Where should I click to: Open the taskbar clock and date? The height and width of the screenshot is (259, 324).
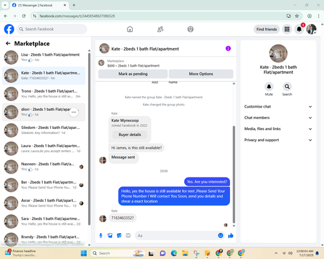click(305, 253)
